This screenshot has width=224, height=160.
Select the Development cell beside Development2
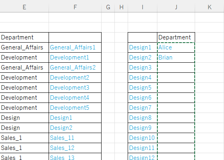click(x=24, y=78)
